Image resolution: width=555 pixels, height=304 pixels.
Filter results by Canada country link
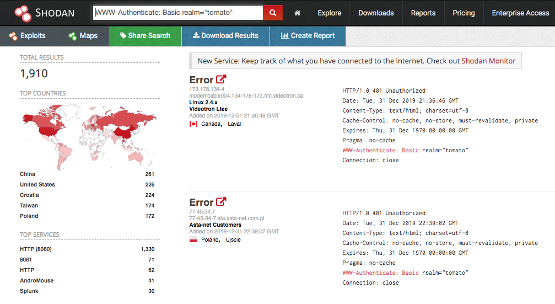(x=212, y=124)
